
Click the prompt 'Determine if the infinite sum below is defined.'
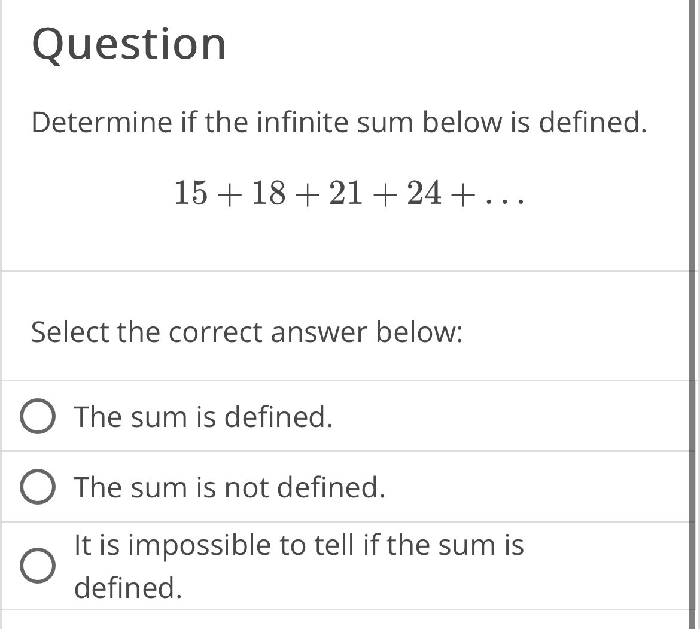tap(338, 123)
